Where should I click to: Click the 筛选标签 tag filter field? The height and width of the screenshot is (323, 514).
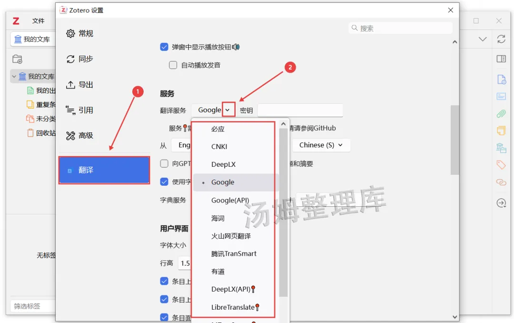coord(33,306)
